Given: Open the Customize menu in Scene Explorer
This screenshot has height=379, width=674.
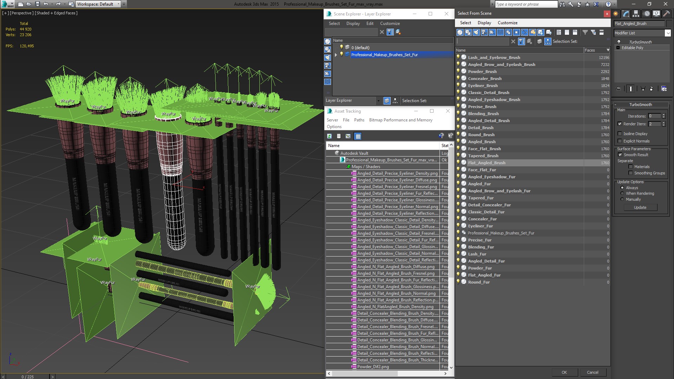Looking at the screenshot, I should point(390,24).
